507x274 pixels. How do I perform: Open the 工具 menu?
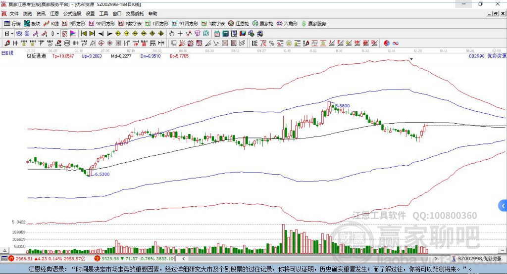coord(103,13)
